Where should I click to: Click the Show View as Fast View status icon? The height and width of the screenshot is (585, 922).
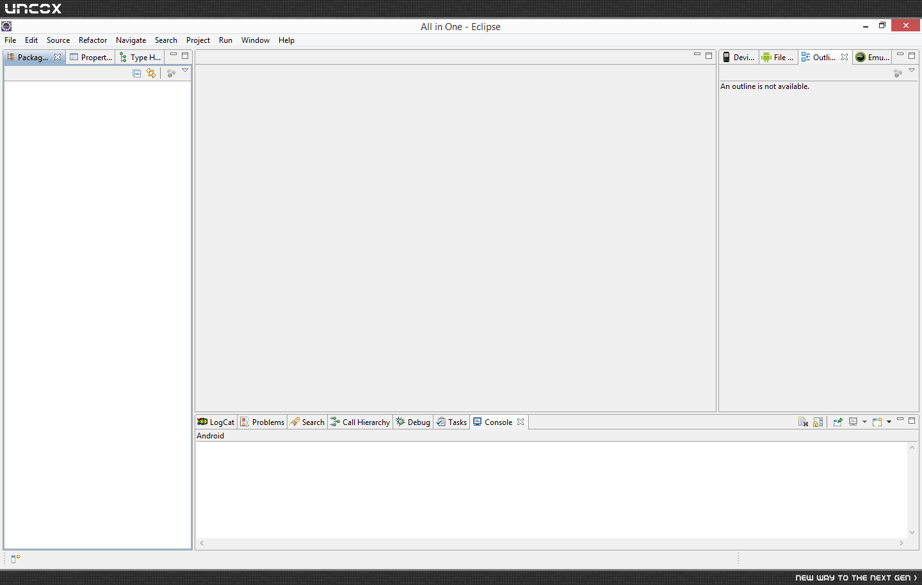tap(16, 559)
